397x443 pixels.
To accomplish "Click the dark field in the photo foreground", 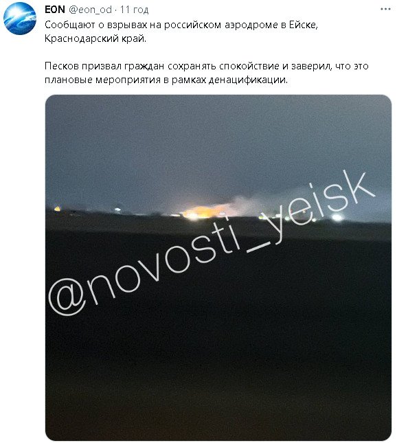I will point(218,353).
